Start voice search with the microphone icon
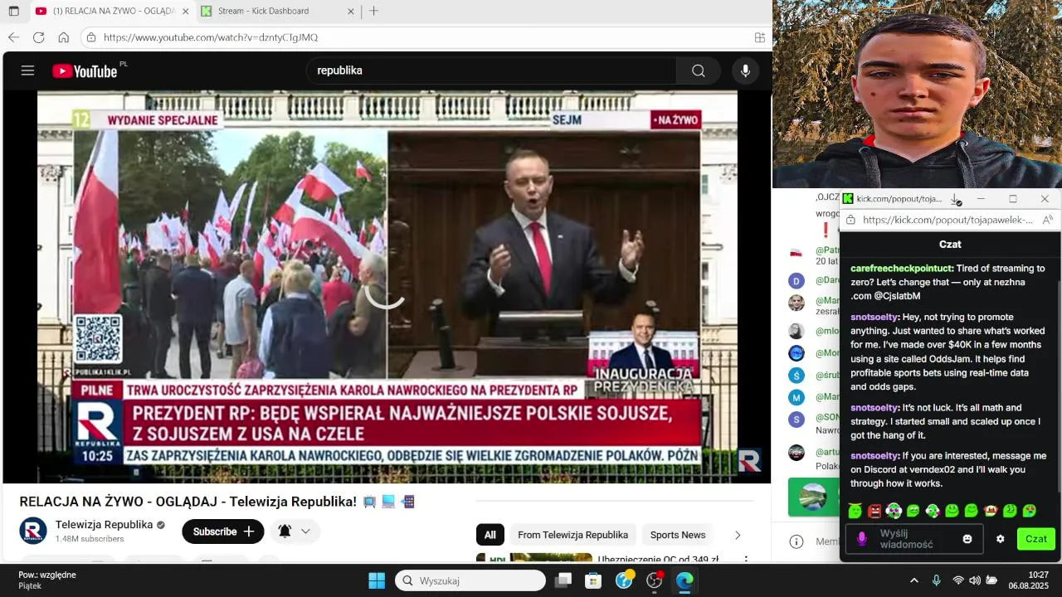1062x597 pixels. 745,70
